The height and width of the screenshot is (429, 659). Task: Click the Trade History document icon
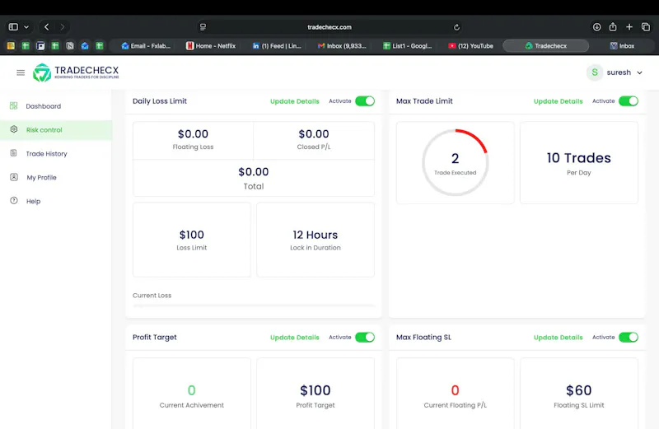coord(13,153)
